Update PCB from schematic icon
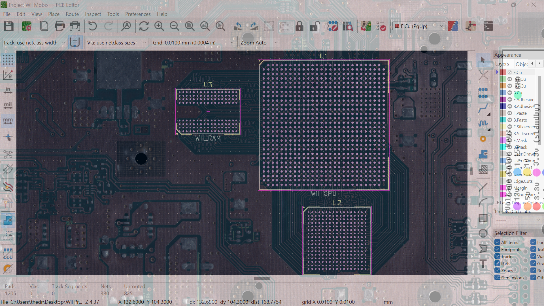 (366, 26)
